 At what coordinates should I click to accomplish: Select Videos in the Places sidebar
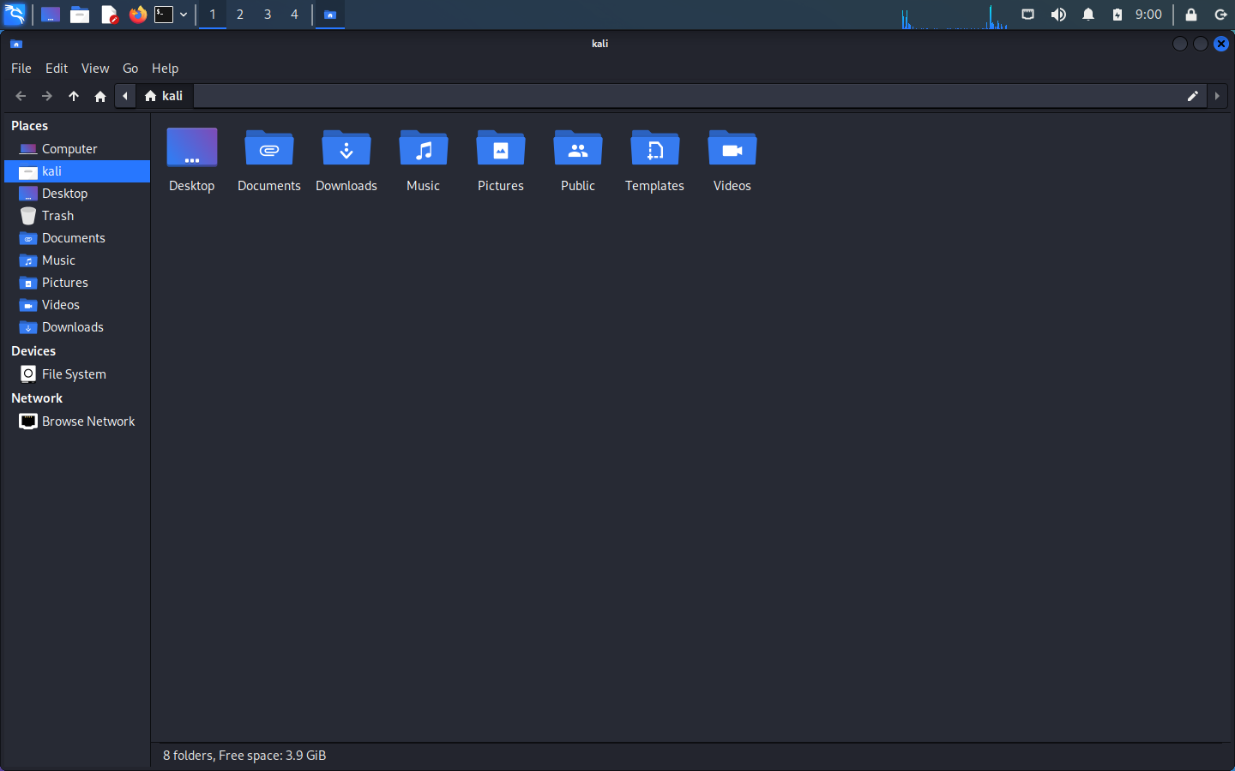77,305
